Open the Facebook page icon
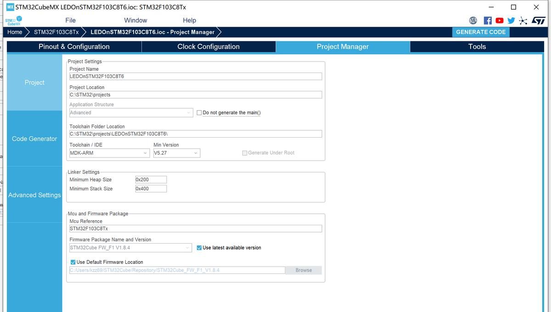 coord(488,21)
